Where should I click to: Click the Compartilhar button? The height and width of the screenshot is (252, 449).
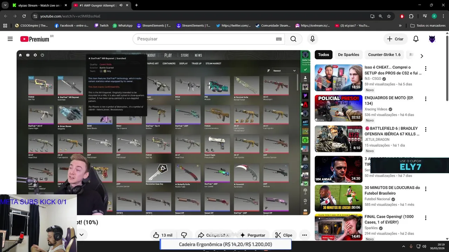pyautogui.click(x=214, y=235)
